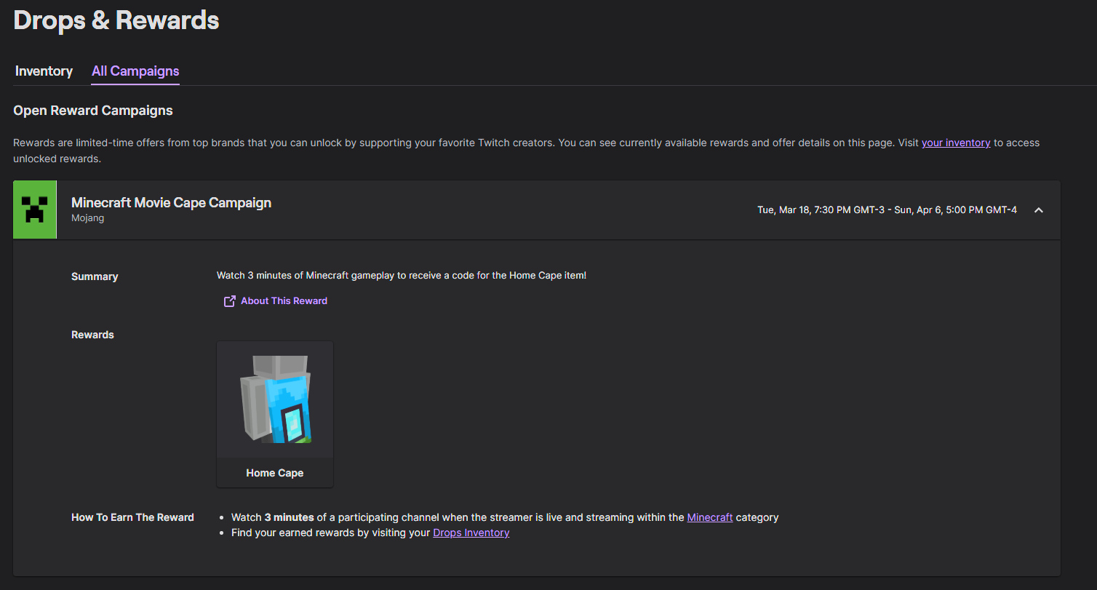Click the external link icon beside About This Reward
The height and width of the screenshot is (590, 1097).
tap(229, 301)
